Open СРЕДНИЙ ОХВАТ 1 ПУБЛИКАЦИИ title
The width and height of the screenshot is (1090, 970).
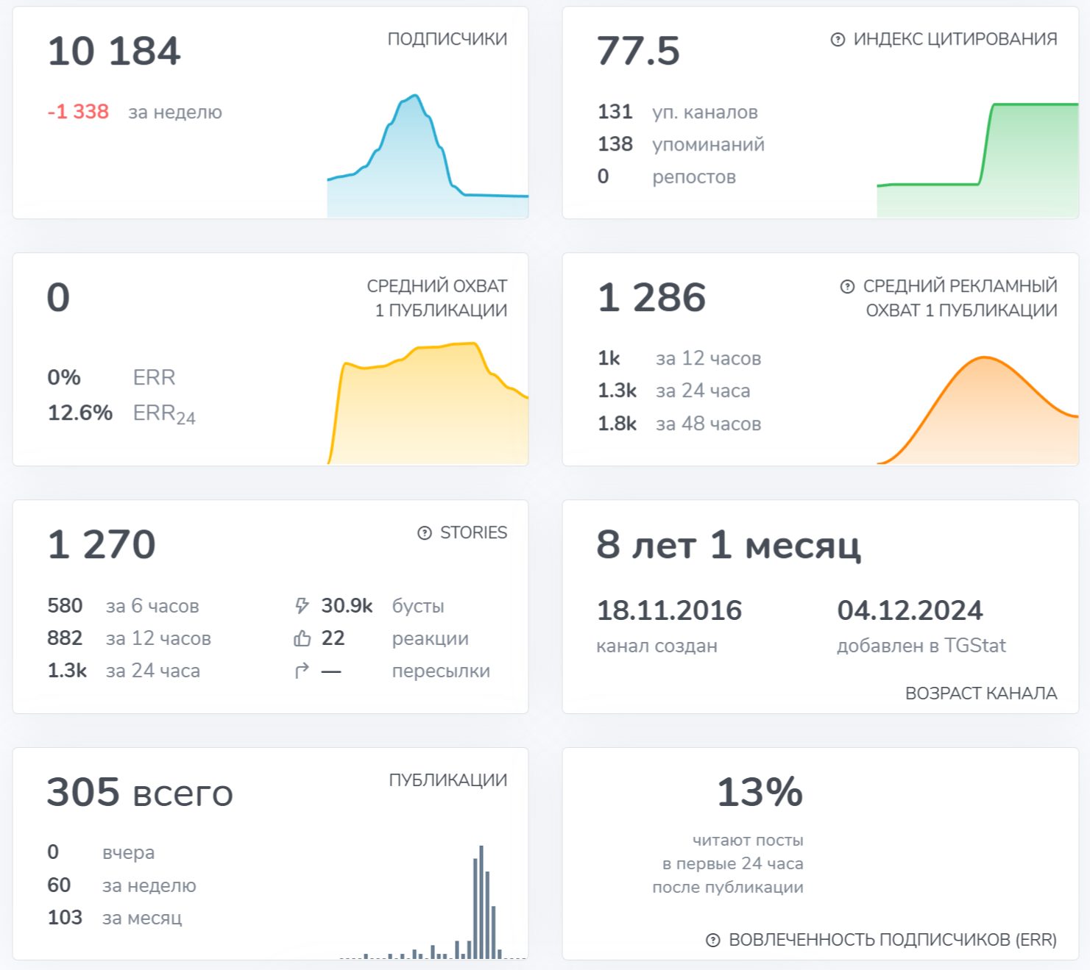[x=437, y=298]
